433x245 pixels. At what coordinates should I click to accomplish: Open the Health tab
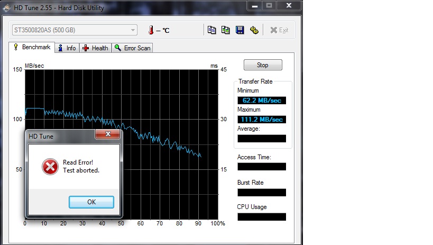pos(96,48)
